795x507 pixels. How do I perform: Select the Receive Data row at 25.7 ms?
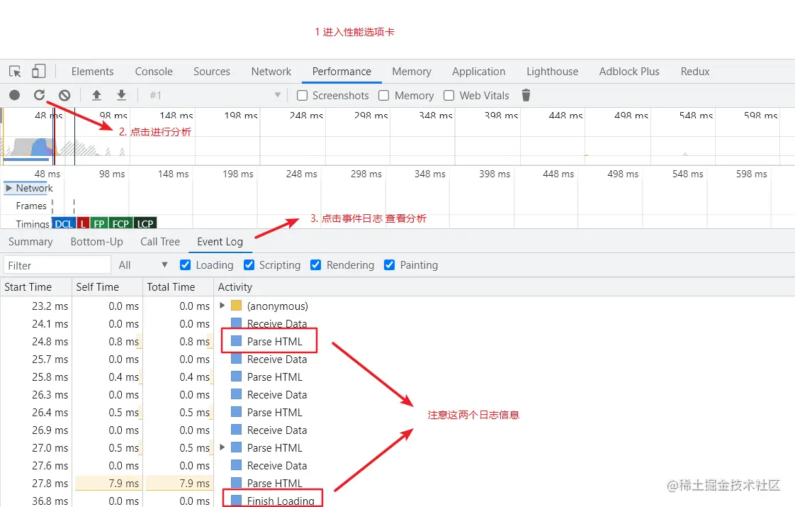coord(397,359)
